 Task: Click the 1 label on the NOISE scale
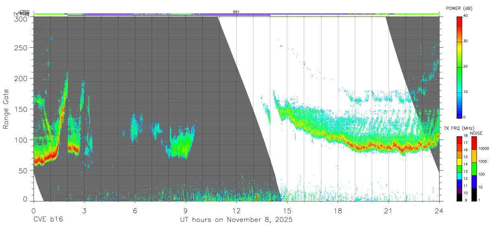[480, 200]
